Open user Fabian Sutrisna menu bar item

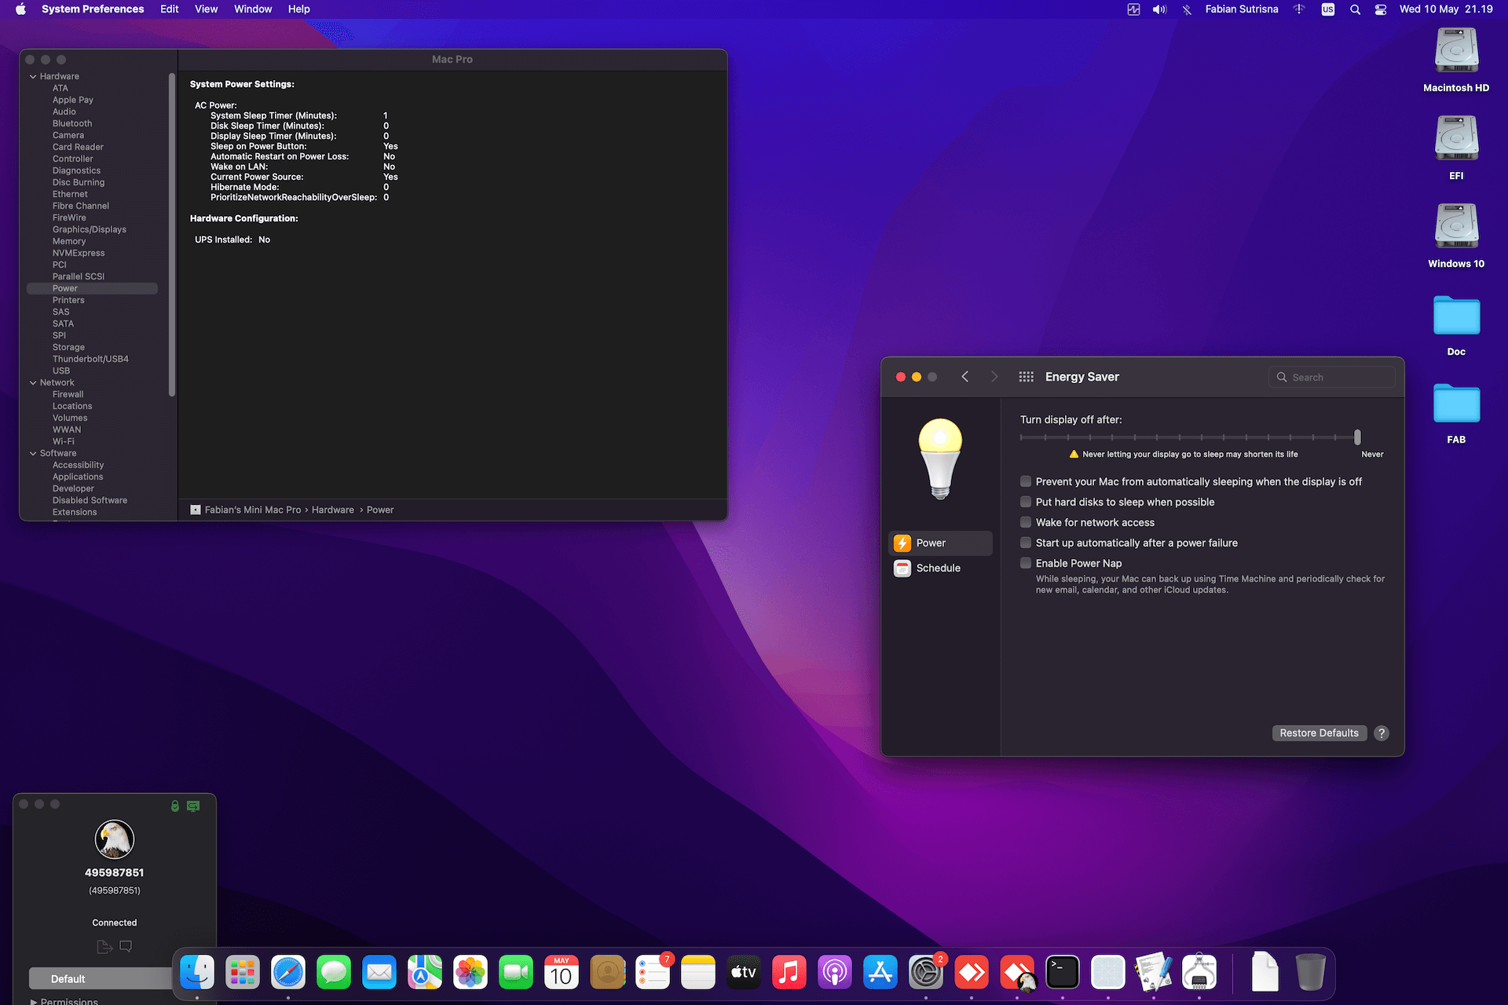point(1242,9)
